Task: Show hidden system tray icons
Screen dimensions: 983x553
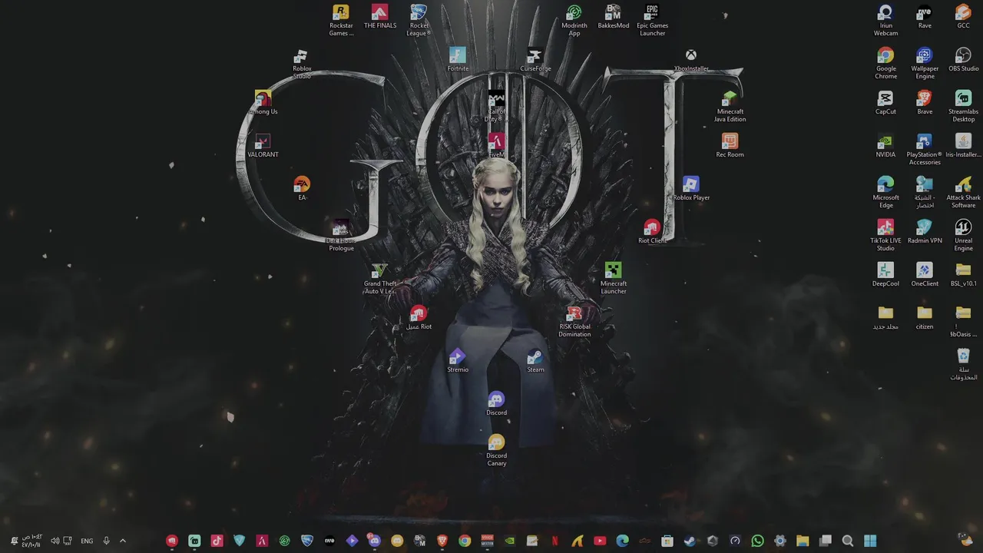Action: (x=122, y=541)
